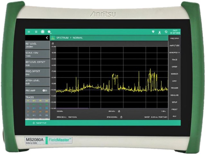Click the lock icon above the graph

click(x=53, y=43)
